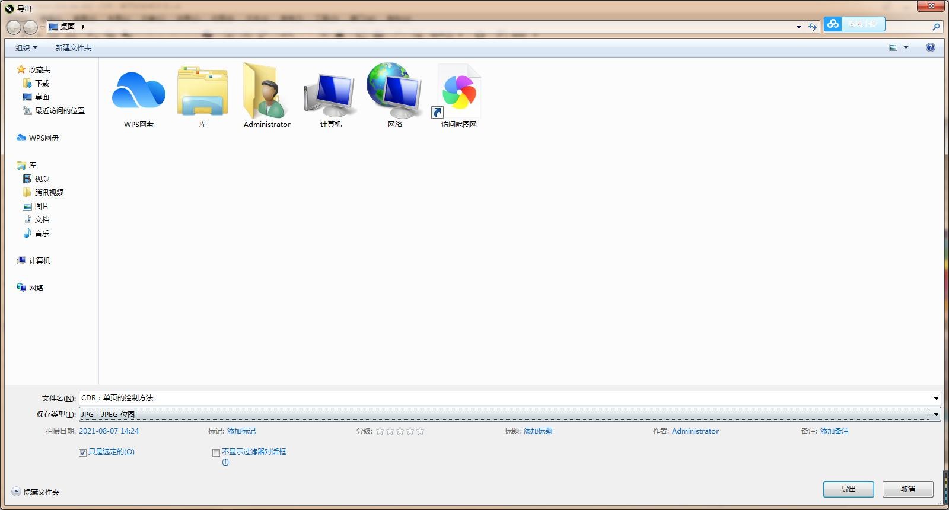
Task: Click the refresh icon beside address bar
Action: (813, 27)
